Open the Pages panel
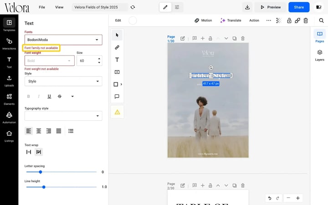 [x=319, y=36]
